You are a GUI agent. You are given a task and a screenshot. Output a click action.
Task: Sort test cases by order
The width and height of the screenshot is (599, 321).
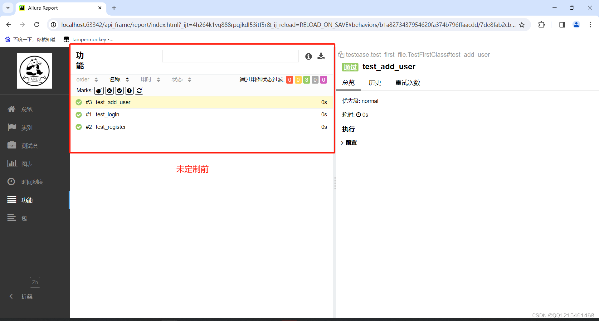click(x=87, y=80)
